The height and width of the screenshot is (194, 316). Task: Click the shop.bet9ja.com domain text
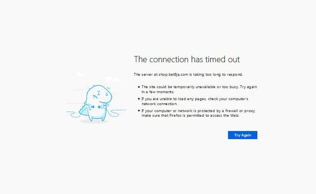(173, 75)
